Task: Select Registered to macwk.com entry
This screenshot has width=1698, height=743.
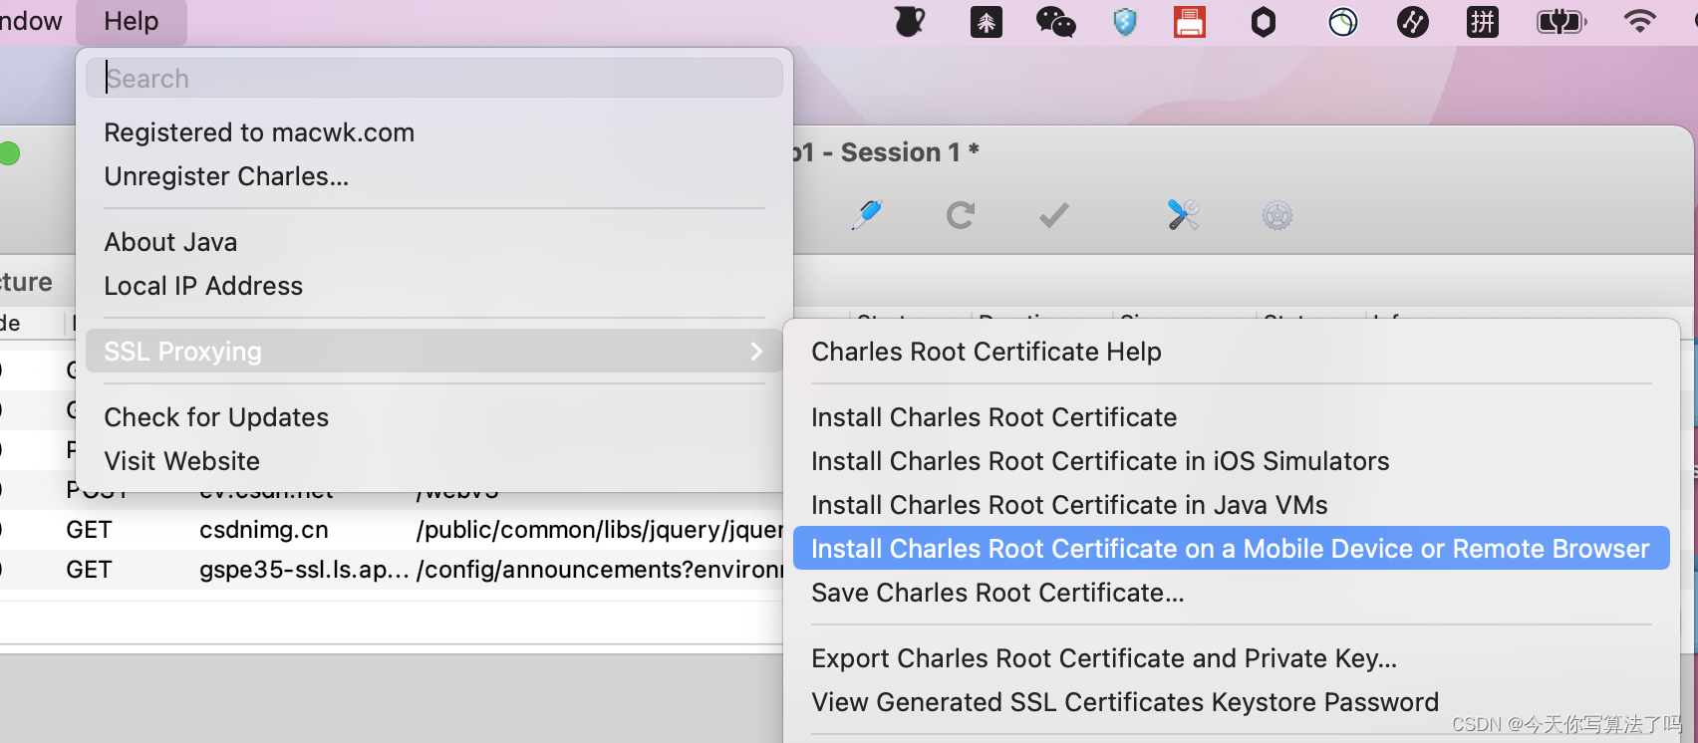Action: 259,132
